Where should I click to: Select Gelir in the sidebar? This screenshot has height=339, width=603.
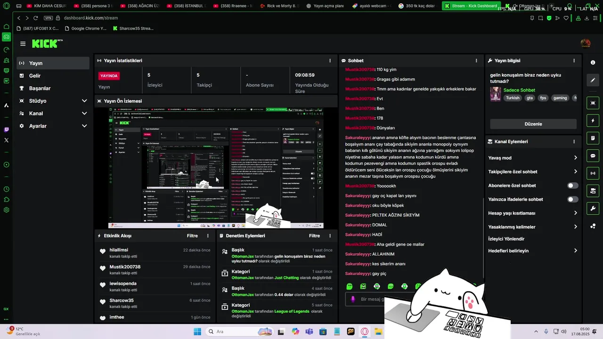pyautogui.click(x=53, y=76)
